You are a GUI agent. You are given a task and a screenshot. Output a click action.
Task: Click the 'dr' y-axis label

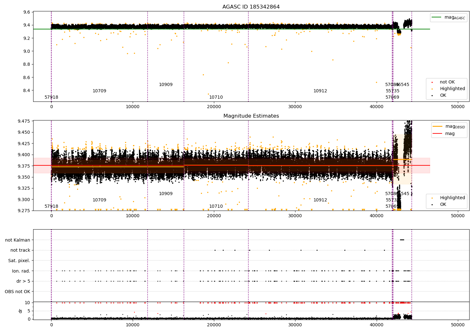tap(20, 311)
